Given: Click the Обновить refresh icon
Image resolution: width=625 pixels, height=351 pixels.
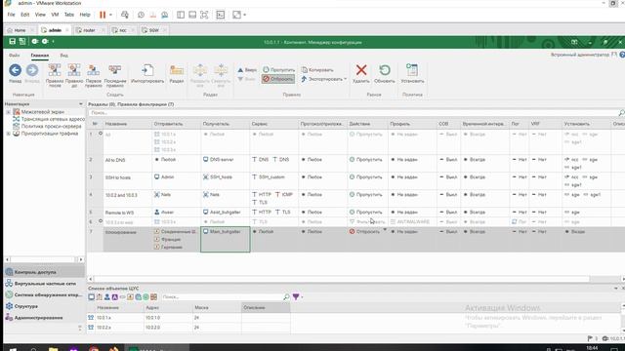Looking at the screenshot, I should tap(385, 70).
